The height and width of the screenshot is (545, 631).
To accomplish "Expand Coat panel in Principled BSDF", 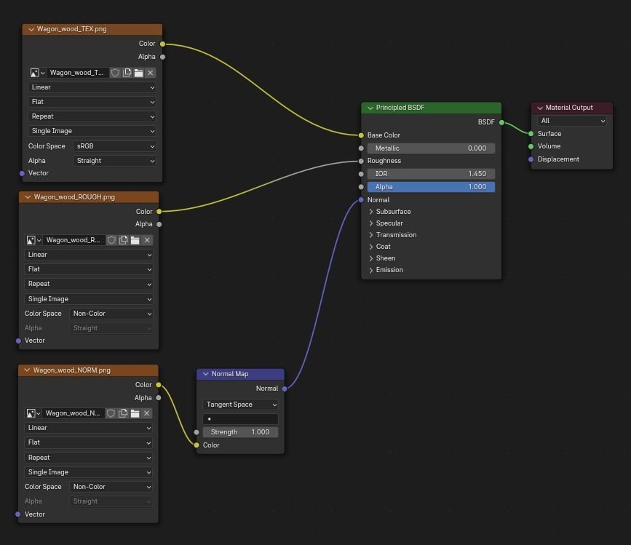I will point(371,247).
